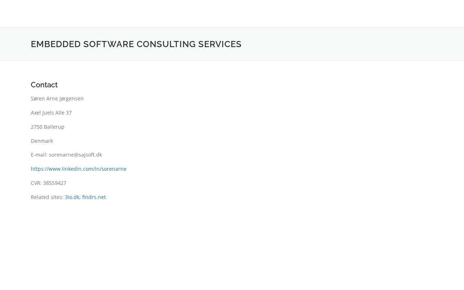
Task: Click the Denmark country text
Action: pos(42,141)
